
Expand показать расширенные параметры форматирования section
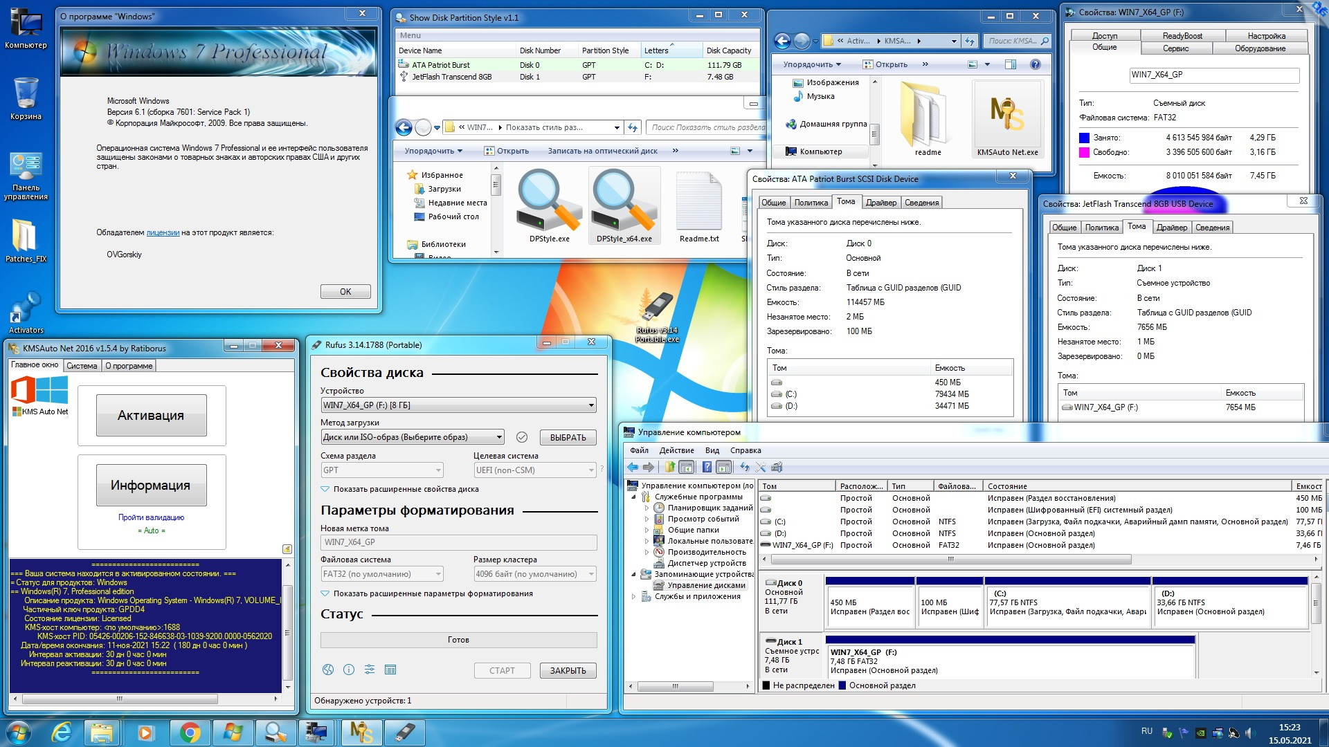point(327,593)
